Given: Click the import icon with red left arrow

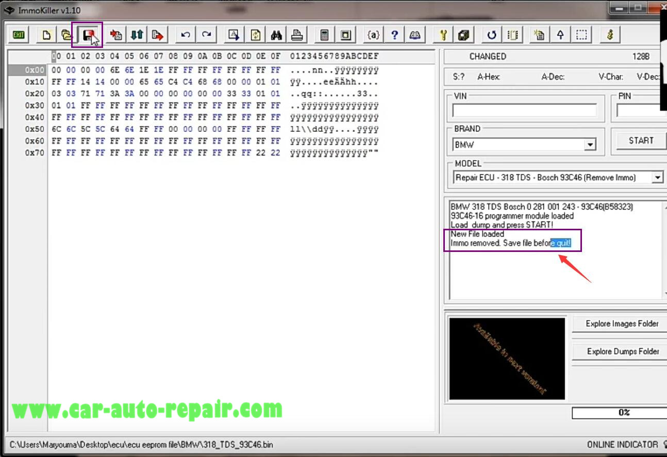Looking at the screenshot, I should pos(116,35).
